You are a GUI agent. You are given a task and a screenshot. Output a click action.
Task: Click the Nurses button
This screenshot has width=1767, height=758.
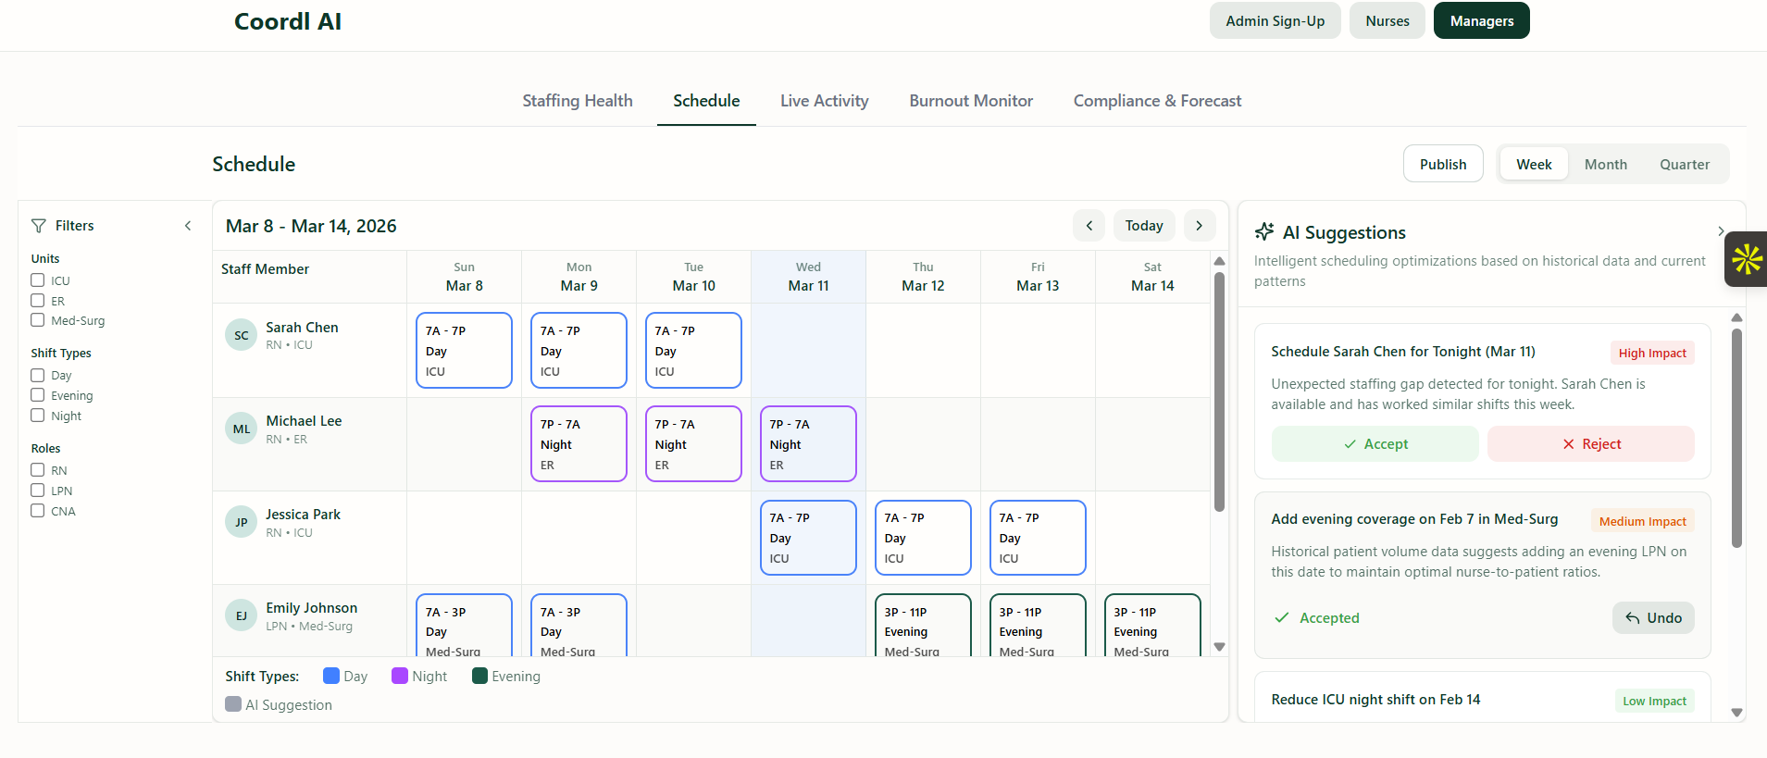pyautogui.click(x=1387, y=20)
